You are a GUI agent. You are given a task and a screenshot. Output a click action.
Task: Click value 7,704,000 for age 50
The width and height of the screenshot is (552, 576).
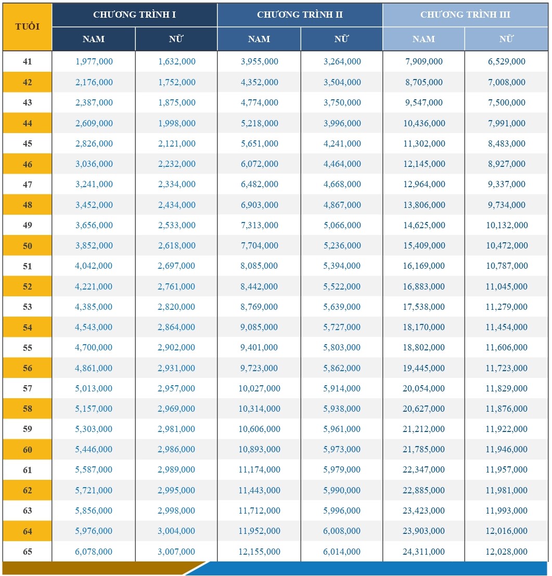click(x=259, y=245)
